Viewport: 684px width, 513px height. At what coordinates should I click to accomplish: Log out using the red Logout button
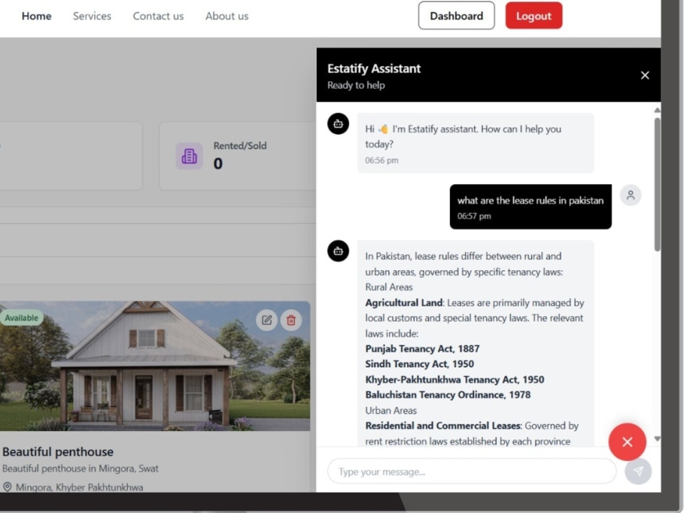coord(534,16)
